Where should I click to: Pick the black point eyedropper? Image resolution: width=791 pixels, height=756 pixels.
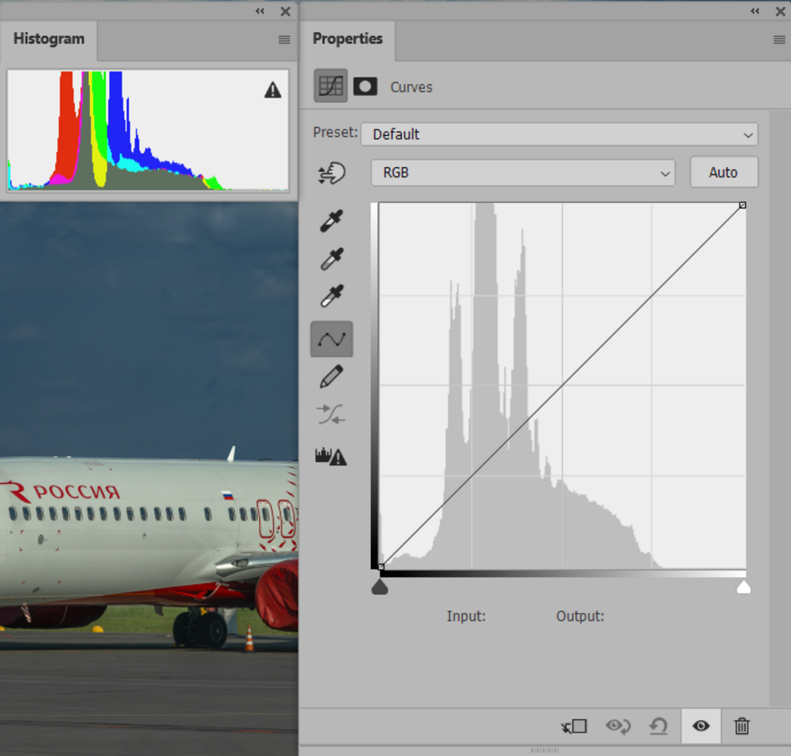pyautogui.click(x=332, y=221)
